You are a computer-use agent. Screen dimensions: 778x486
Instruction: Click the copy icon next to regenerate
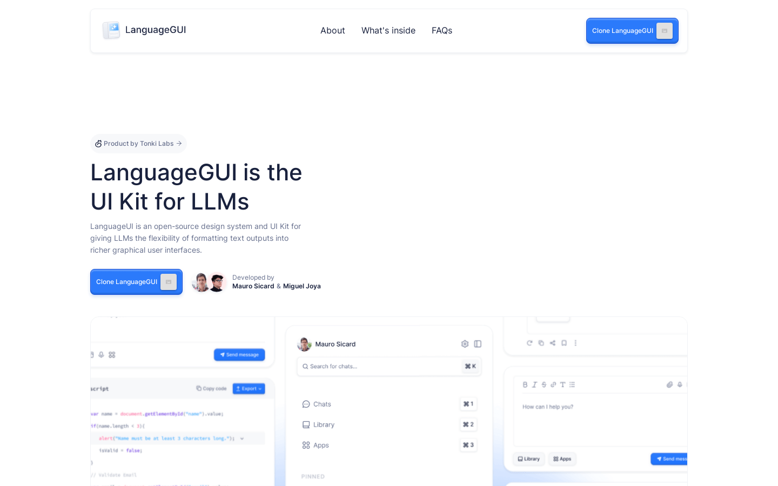click(541, 343)
